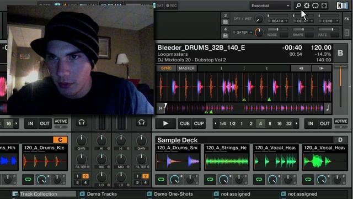Toggle SYNC on deck B
353x199 pixels.
point(166,69)
